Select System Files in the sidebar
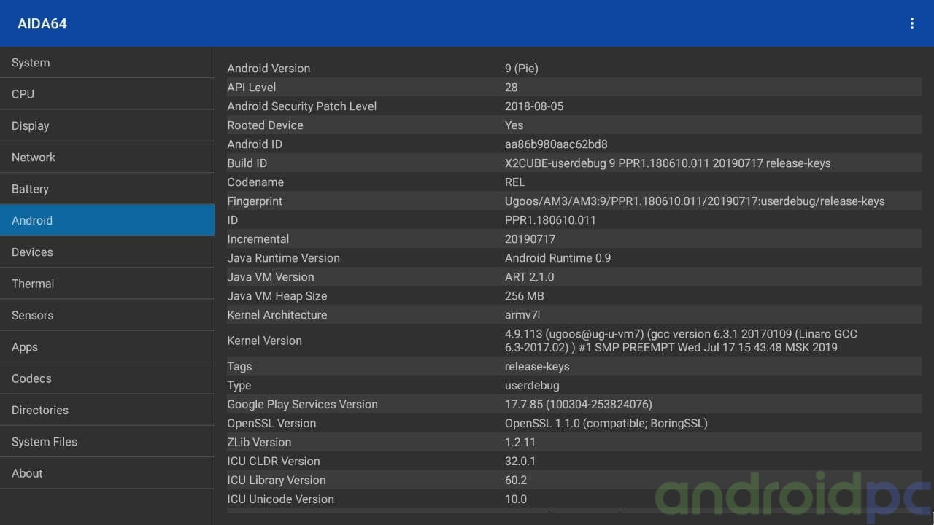934x525 pixels. click(x=107, y=442)
